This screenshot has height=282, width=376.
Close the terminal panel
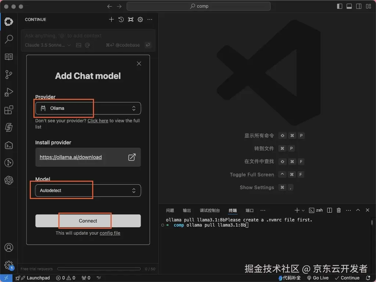coord(367,210)
